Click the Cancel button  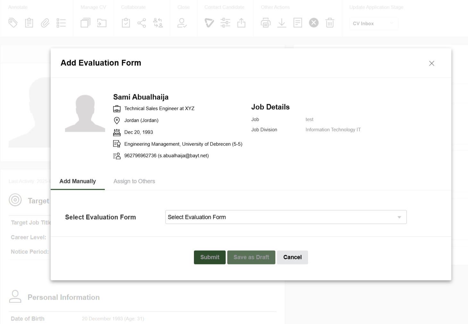pos(292,257)
